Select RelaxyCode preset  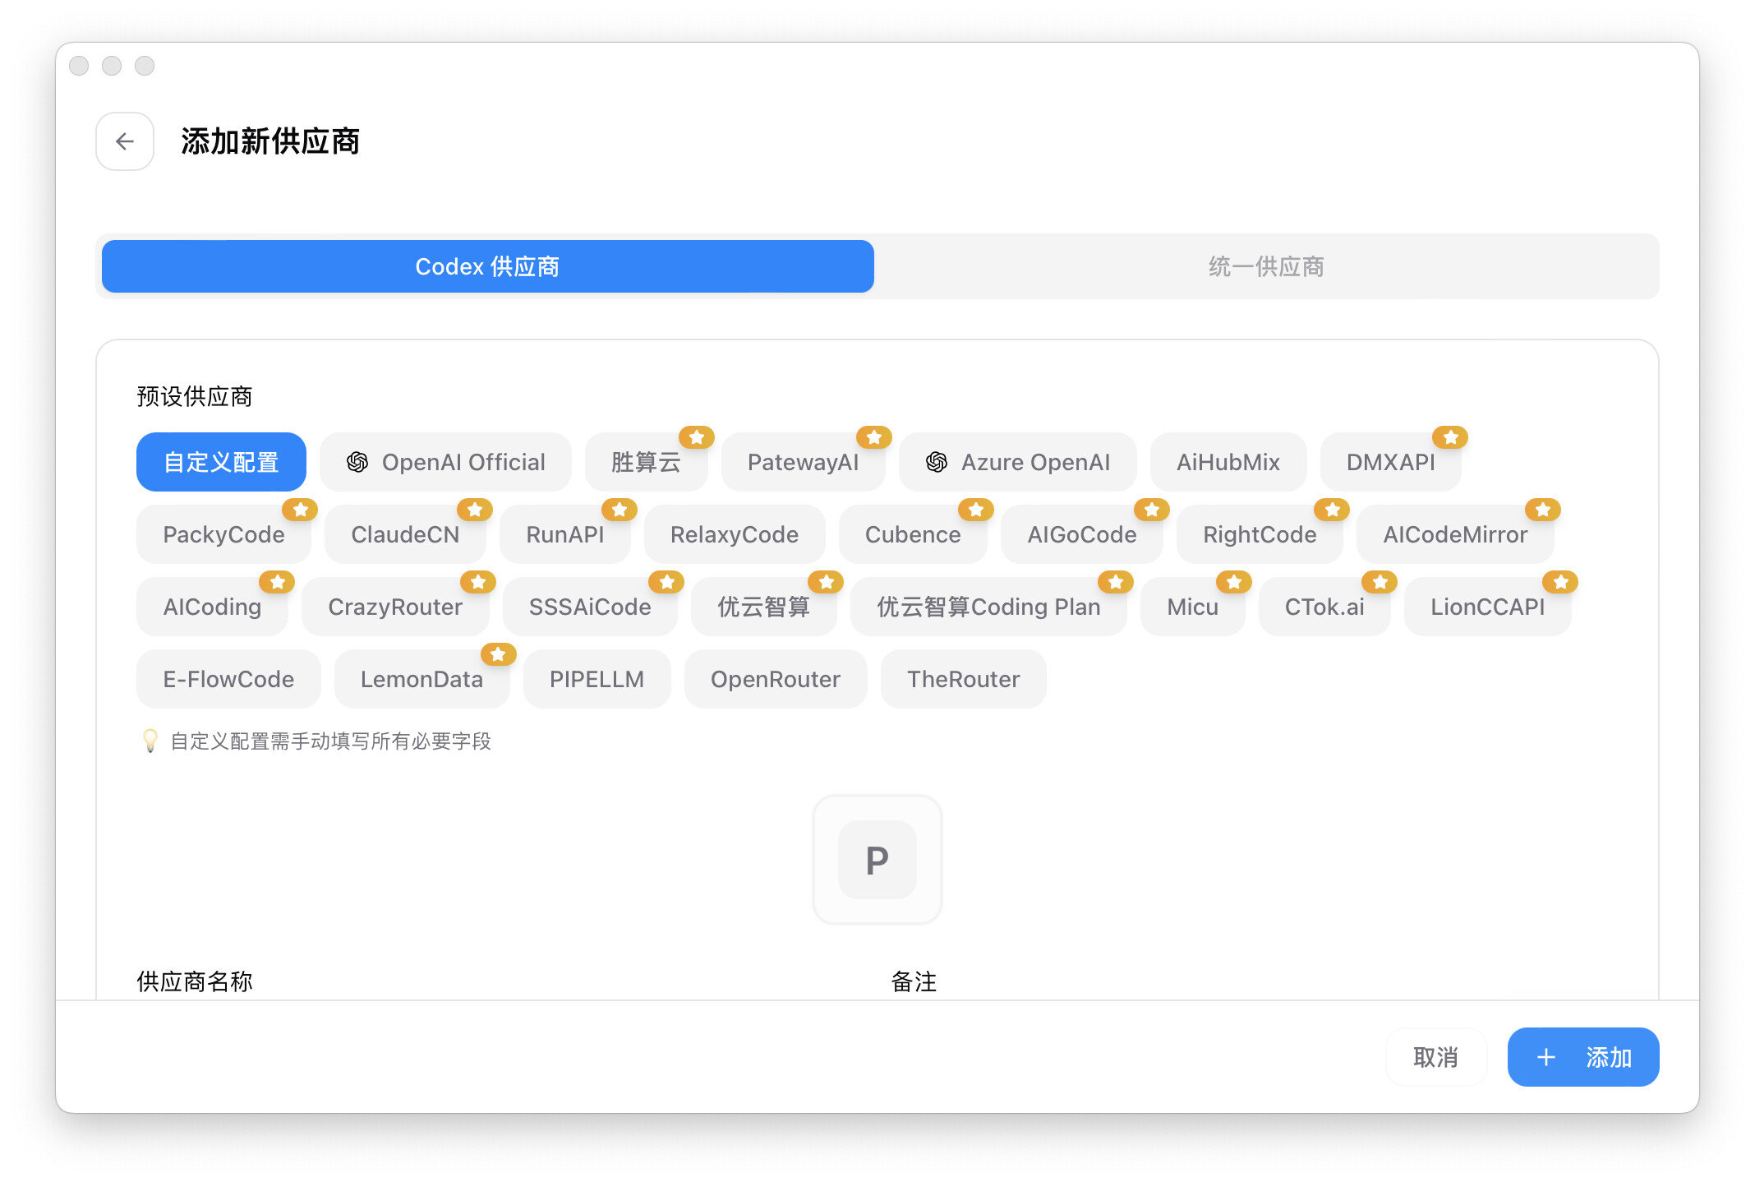735,534
